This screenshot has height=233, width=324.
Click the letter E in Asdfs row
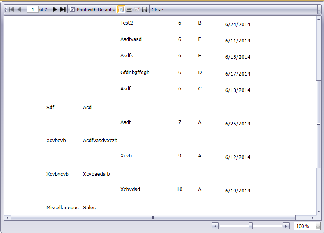(200, 56)
